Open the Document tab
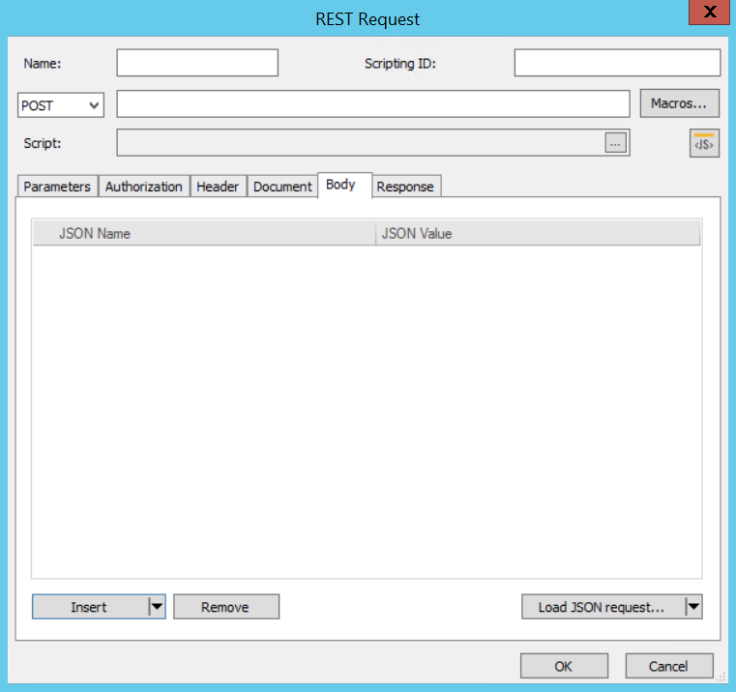Image resolution: width=736 pixels, height=692 pixels. point(282,187)
